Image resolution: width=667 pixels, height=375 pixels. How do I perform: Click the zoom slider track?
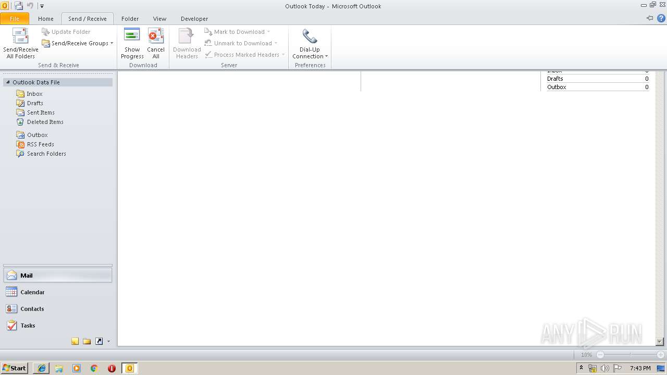[631, 355]
